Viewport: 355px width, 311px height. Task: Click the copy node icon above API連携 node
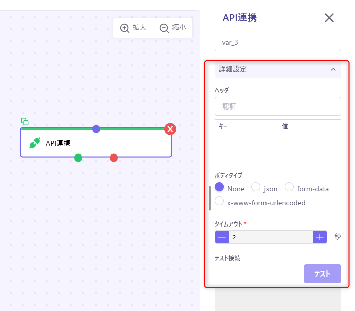click(x=25, y=121)
